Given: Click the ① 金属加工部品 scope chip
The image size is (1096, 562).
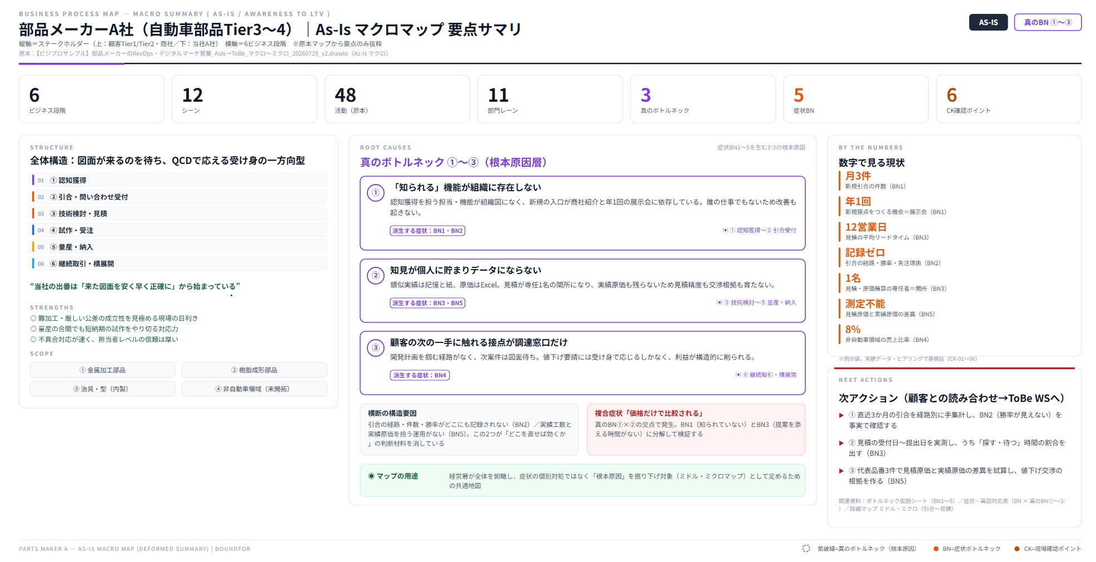Looking at the screenshot, I should [x=102, y=370].
